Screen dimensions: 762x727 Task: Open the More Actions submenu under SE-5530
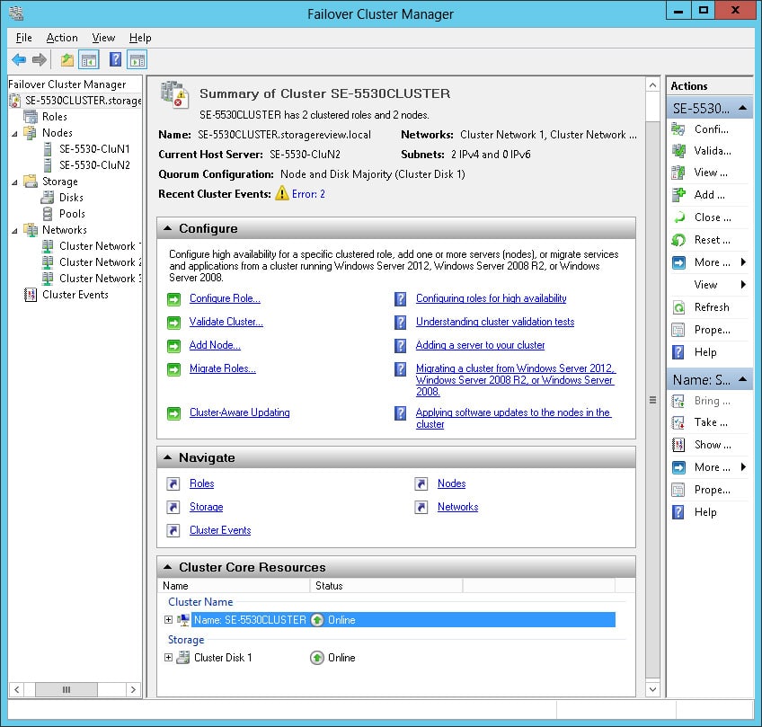pyautogui.click(x=709, y=262)
